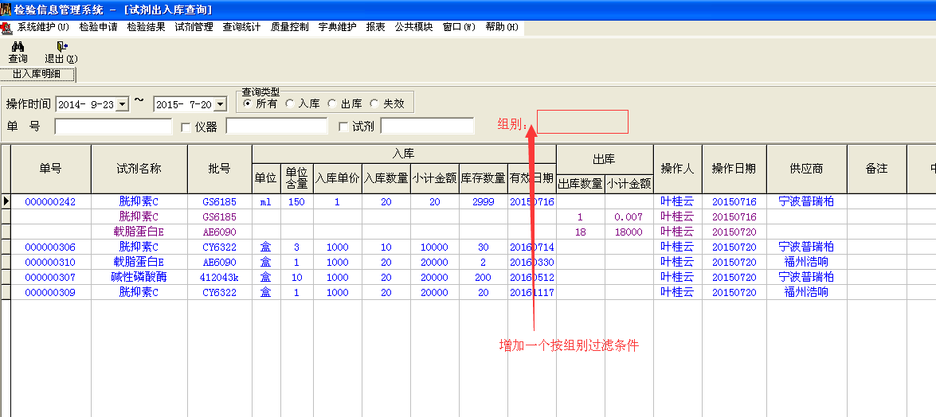Click the 单号 input field

click(113, 126)
